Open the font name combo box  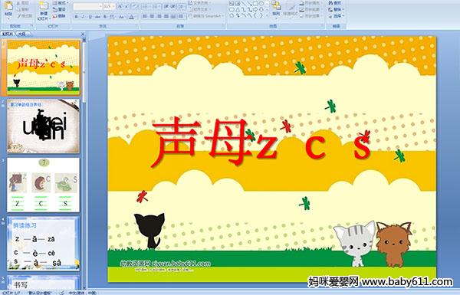tap(87, 6)
